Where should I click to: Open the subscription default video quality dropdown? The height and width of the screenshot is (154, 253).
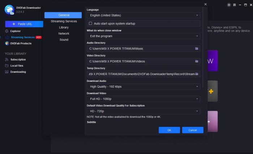(143, 111)
